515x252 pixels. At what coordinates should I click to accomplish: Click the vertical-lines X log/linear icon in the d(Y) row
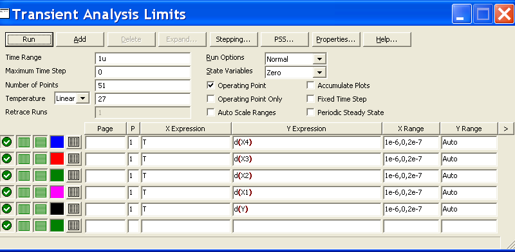click(x=24, y=209)
